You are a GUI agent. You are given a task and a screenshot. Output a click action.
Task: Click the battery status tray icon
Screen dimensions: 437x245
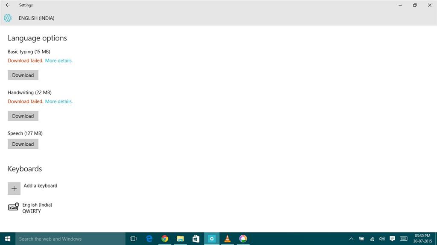click(361, 239)
